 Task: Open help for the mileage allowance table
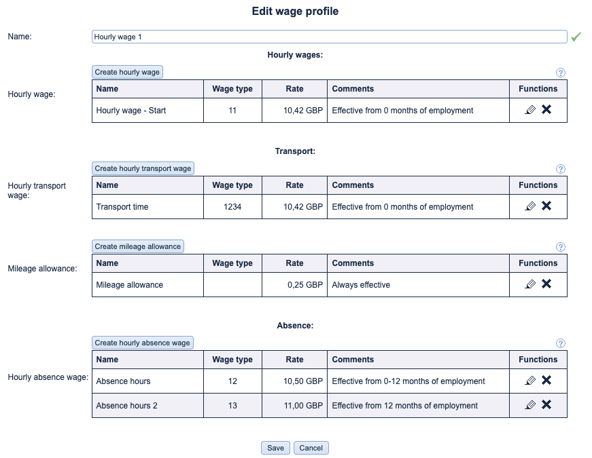[561, 247]
